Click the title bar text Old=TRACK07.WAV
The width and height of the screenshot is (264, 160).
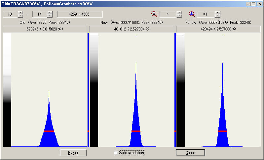(20, 4)
